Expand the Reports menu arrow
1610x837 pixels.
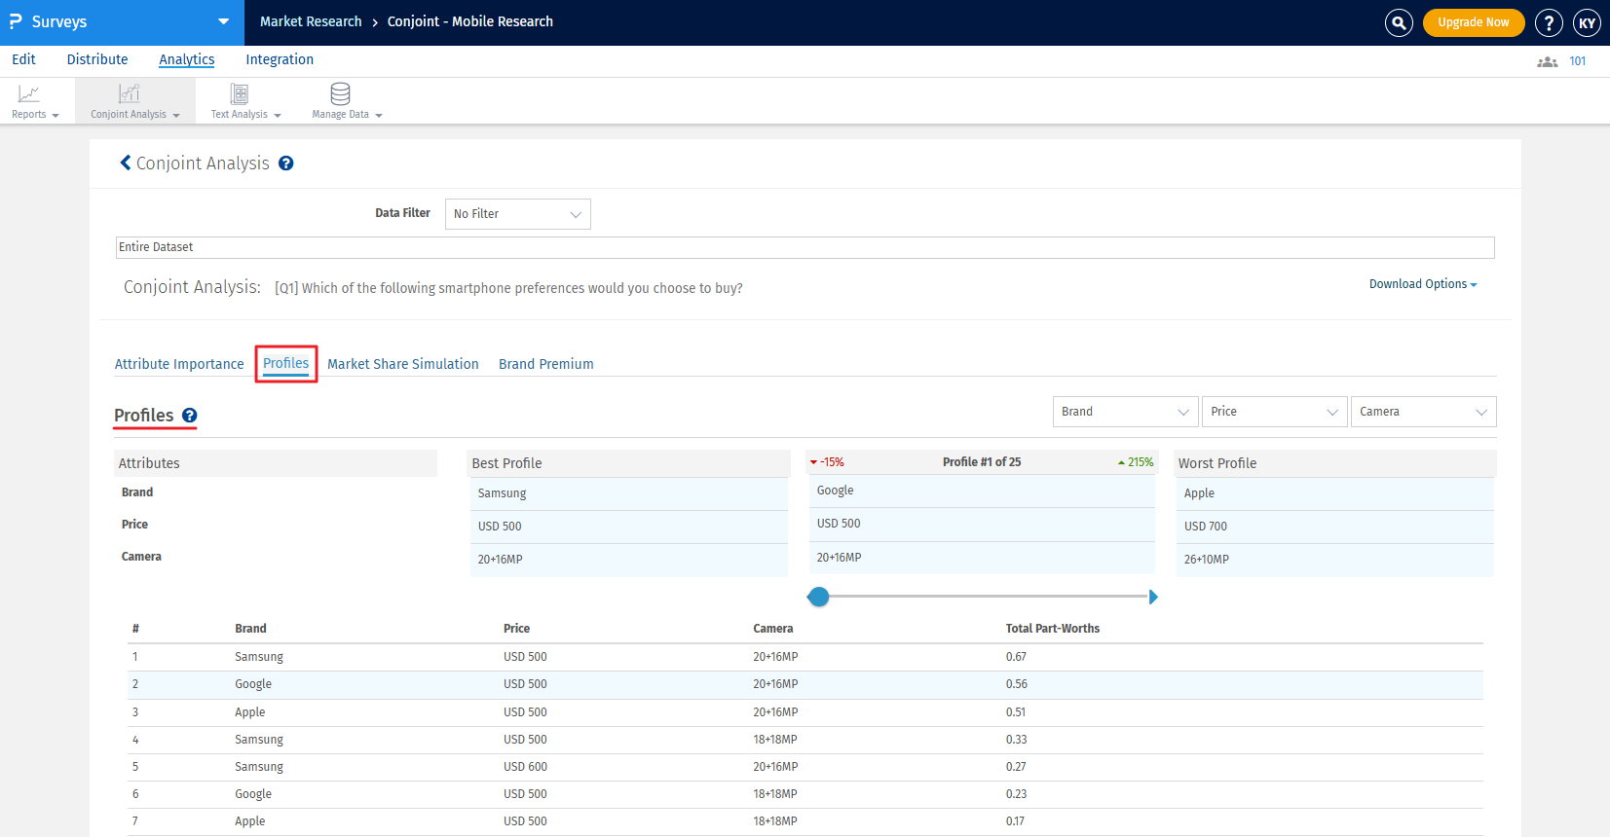pyautogui.click(x=56, y=116)
